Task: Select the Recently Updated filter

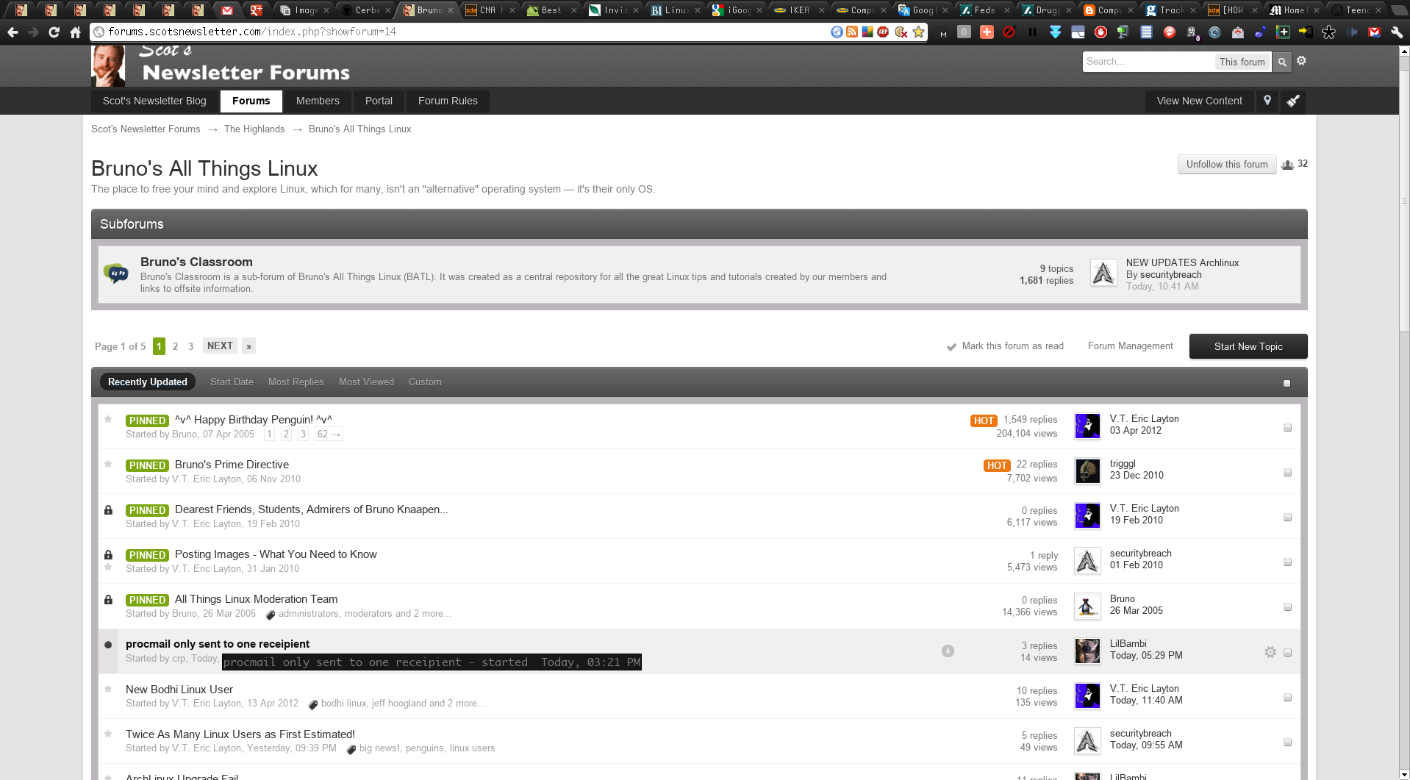Action: pos(148,382)
